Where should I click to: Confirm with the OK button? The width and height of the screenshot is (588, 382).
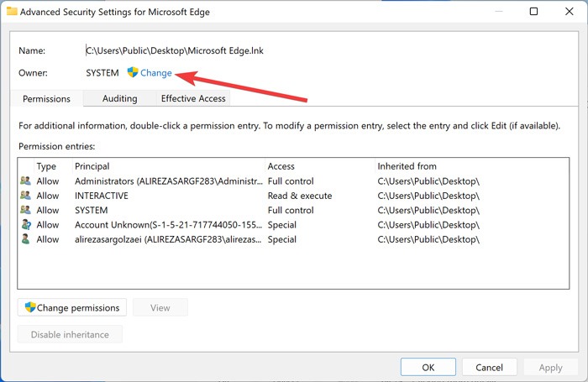[428, 368]
